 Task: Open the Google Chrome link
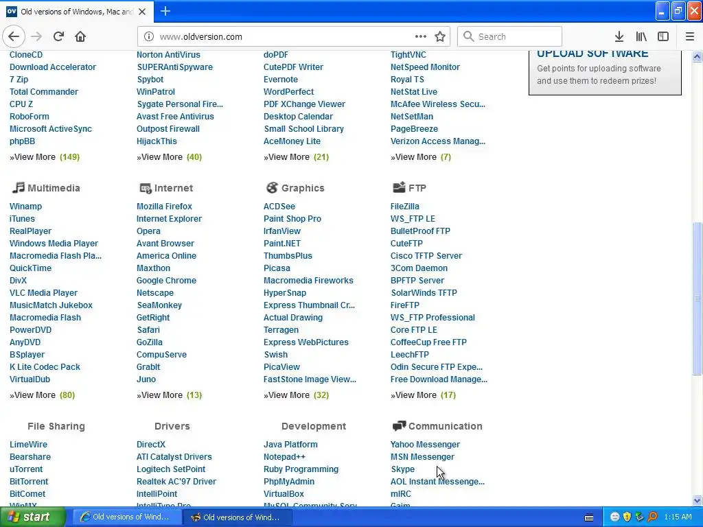point(166,280)
